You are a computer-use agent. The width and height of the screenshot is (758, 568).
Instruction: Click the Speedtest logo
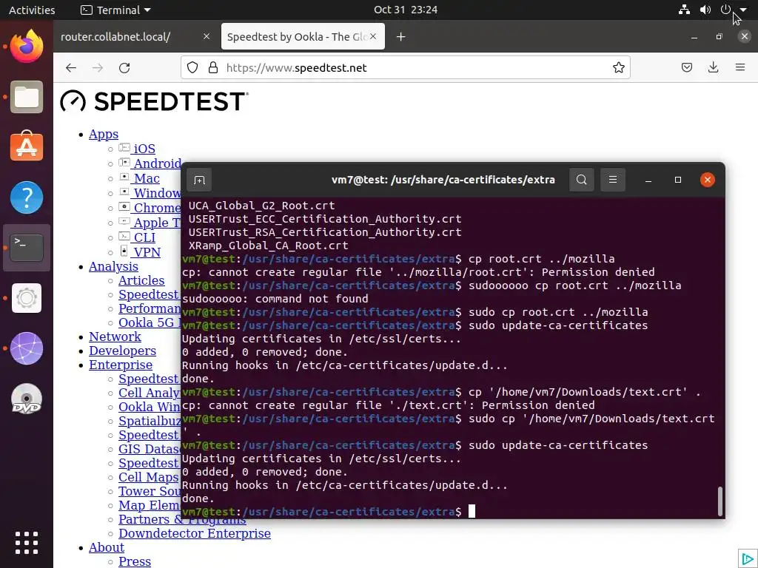click(x=154, y=101)
